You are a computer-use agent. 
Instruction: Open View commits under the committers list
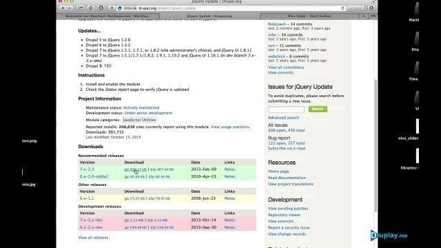tap(280, 72)
